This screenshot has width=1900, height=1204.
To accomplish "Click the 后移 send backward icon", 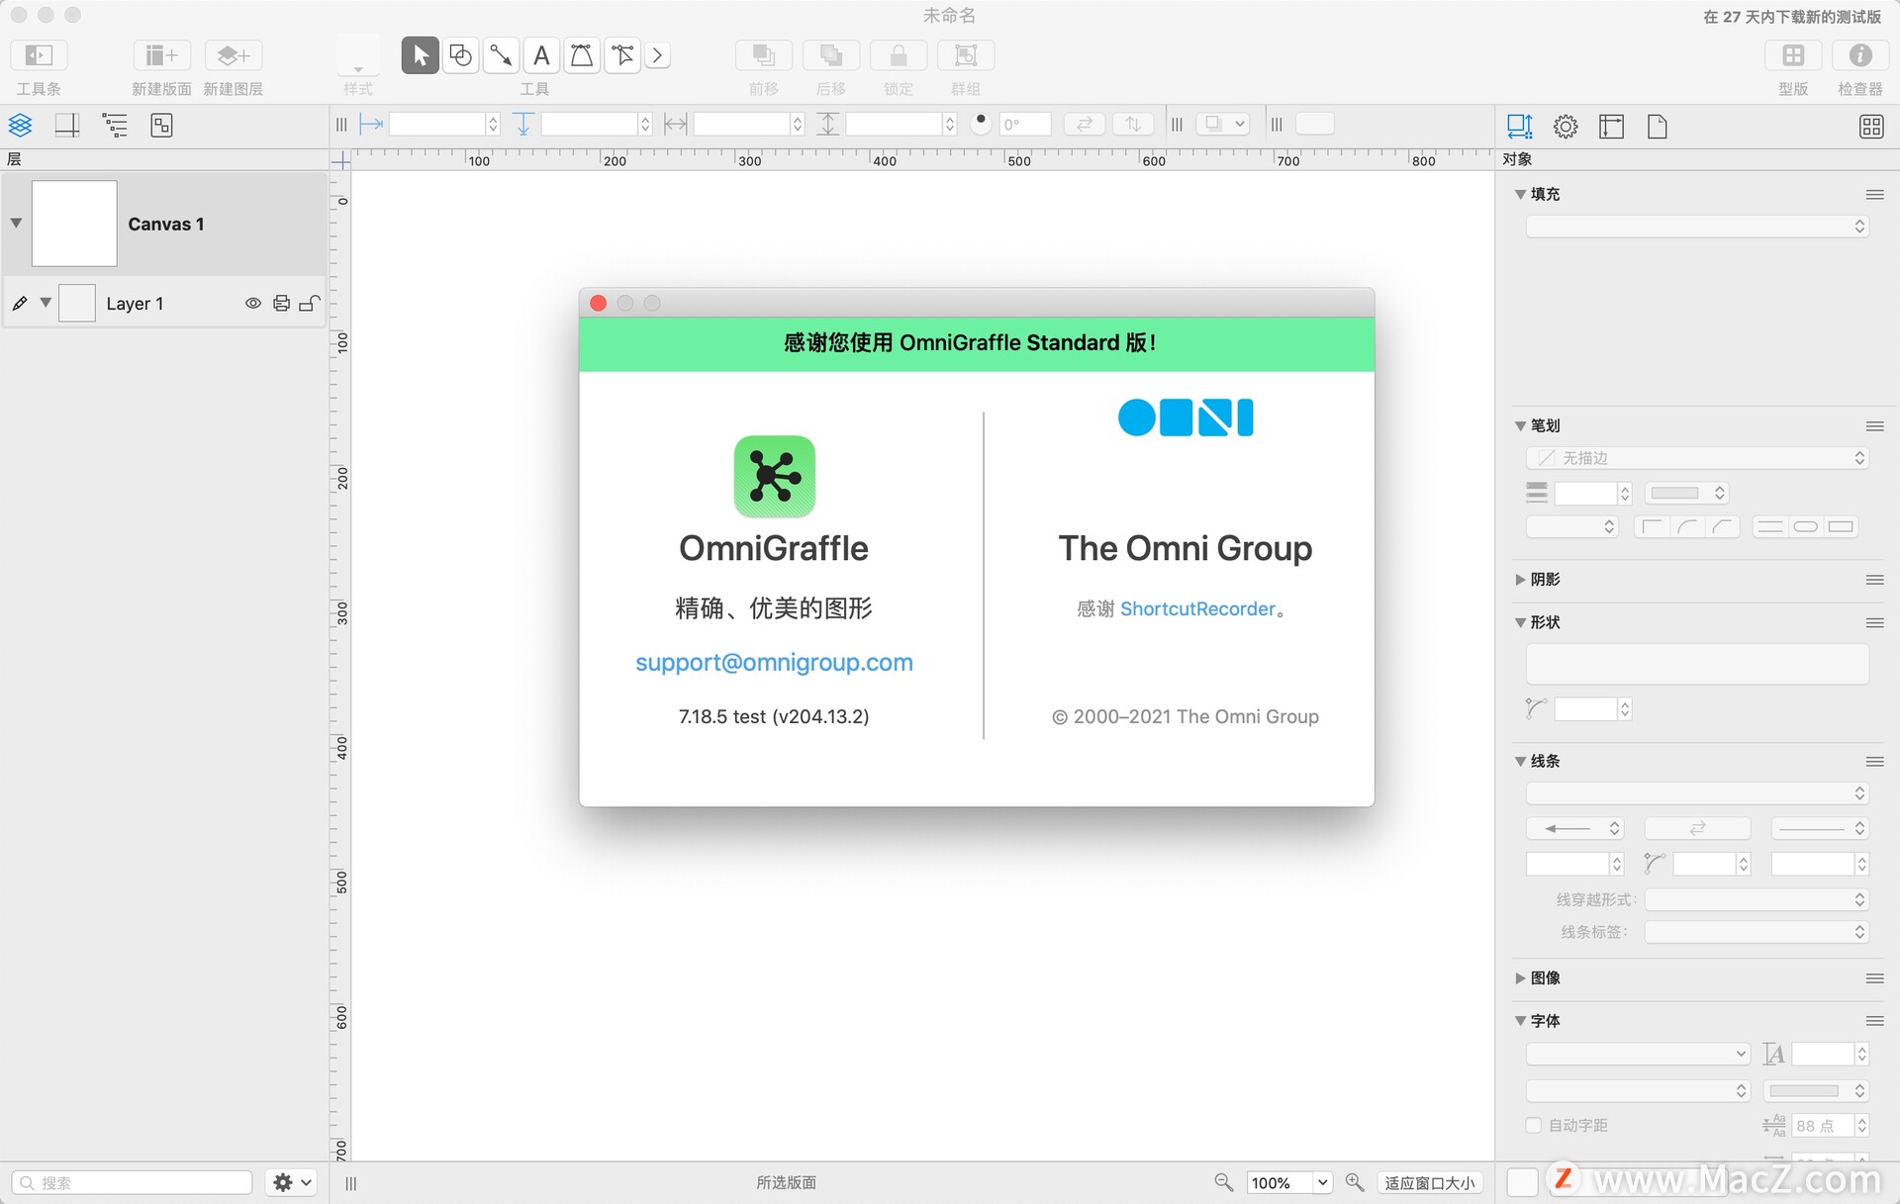I will click(x=831, y=55).
